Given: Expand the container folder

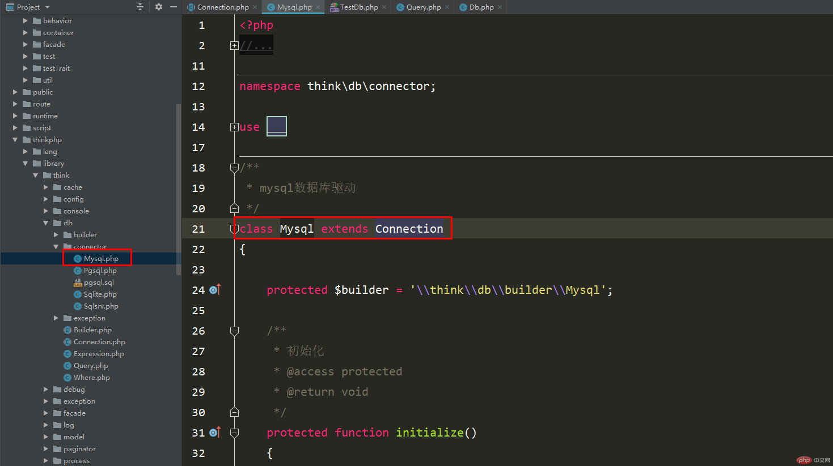Looking at the screenshot, I should click(25, 33).
